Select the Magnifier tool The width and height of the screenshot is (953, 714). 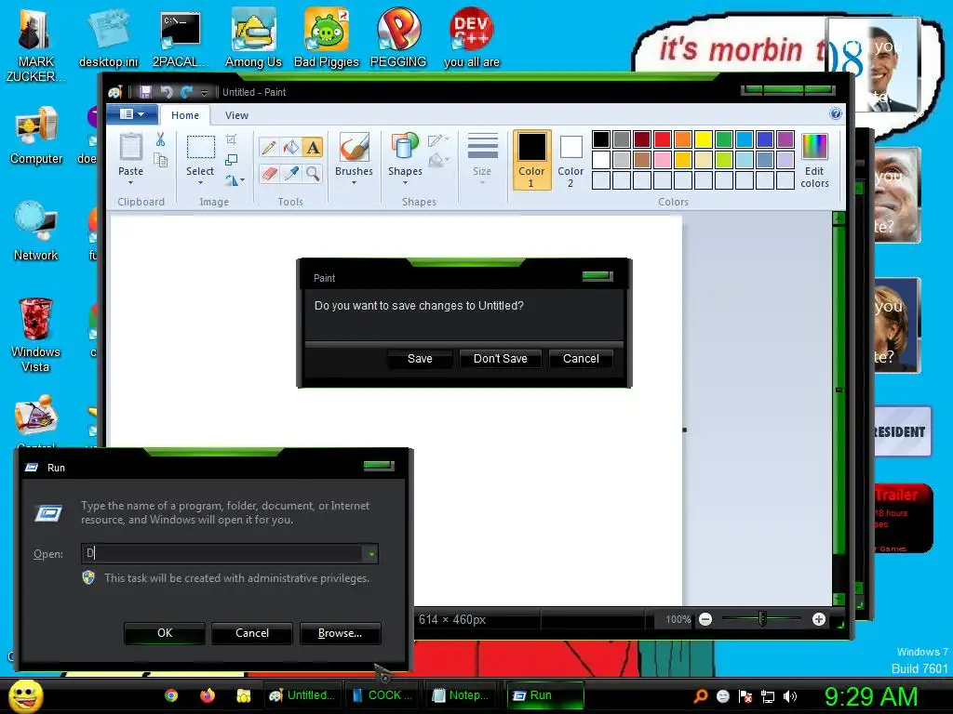click(313, 174)
